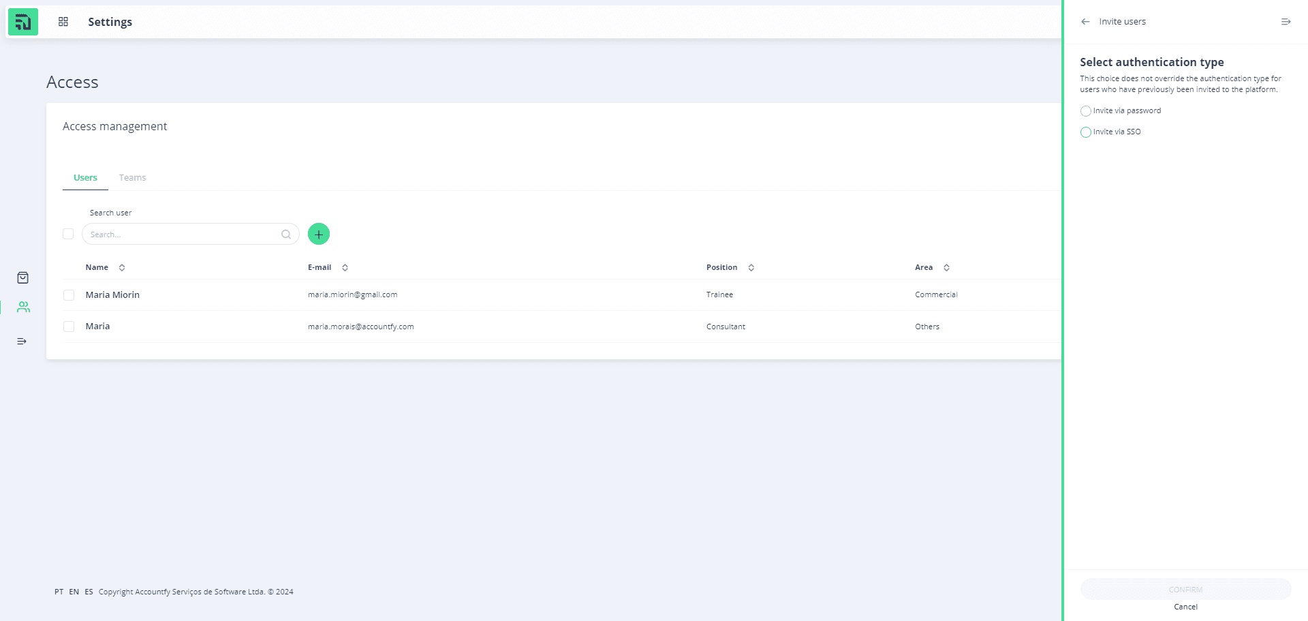Switch to the Users tab
This screenshot has width=1308, height=621.
pyautogui.click(x=85, y=178)
